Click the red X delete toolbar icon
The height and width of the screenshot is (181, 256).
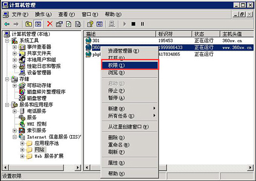coord(50,24)
